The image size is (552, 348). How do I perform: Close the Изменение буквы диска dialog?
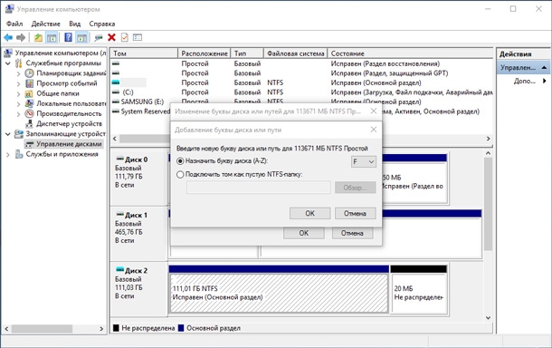tap(374, 111)
